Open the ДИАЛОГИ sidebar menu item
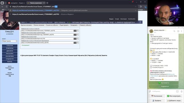This screenshot has width=184, height=103. (x=9, y=51)
